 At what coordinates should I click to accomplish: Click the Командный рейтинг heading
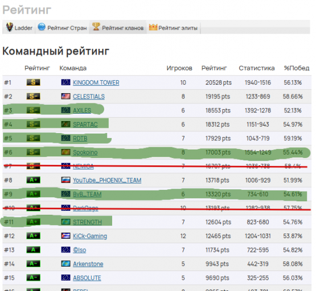pos(56,51)
